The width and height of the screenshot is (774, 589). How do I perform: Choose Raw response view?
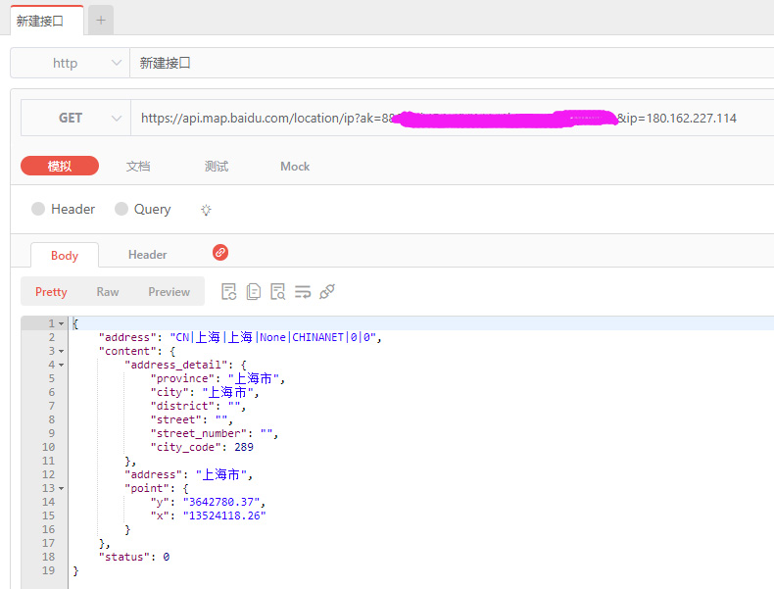click(x=108, y=292)
